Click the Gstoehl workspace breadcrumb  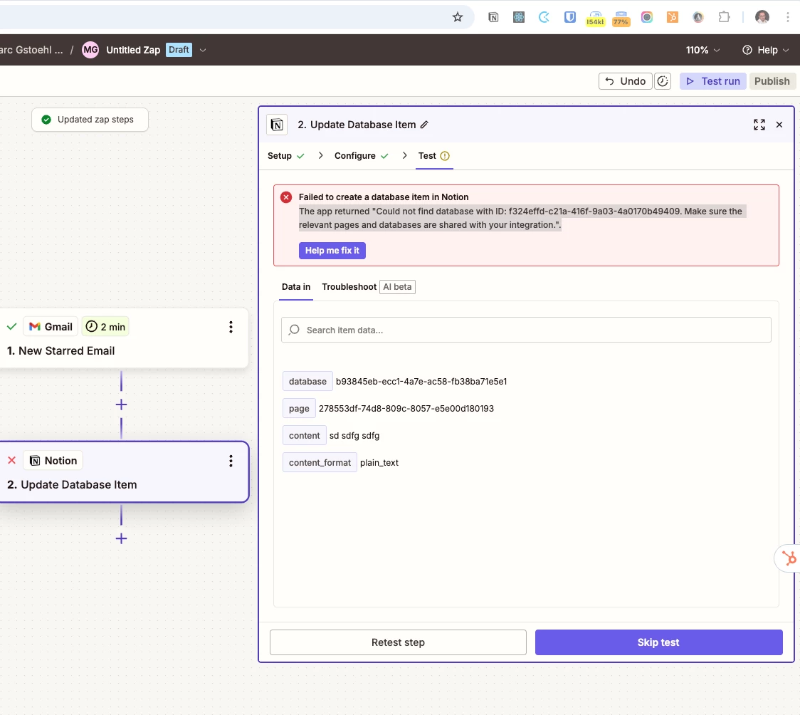(x=31, y=50)
